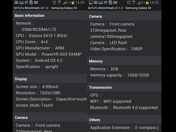This screenshot has width=176, height=132.
Task: Tap the green battery icon in the 14:05 status bar
Action: 147,3
